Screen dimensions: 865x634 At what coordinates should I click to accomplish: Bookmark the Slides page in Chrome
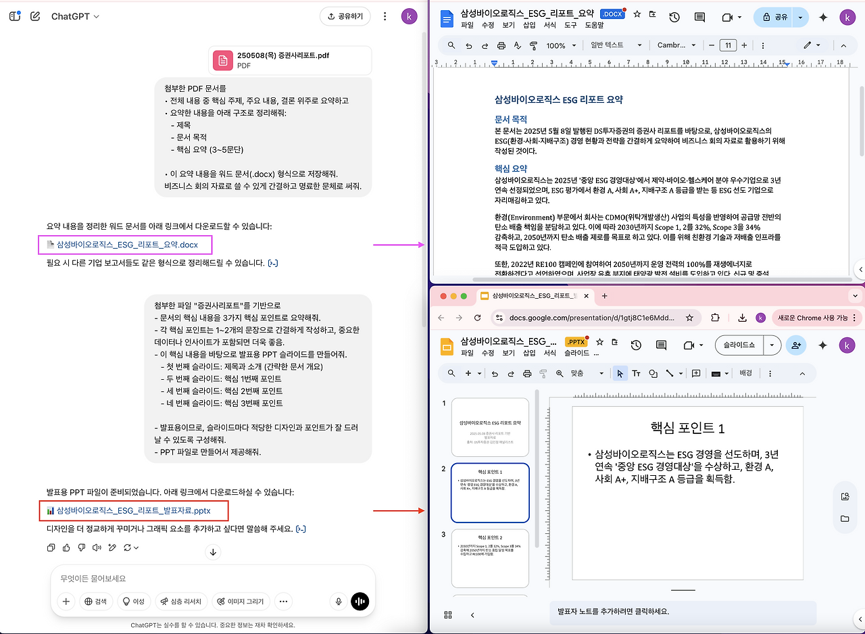pos(689,318)
